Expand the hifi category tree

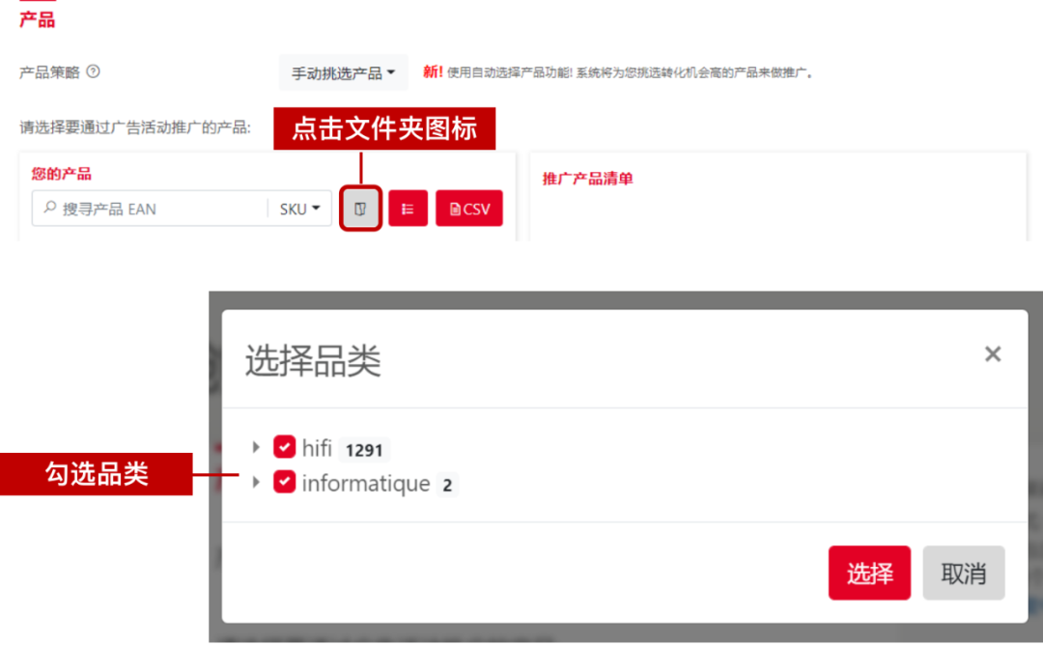click(256, 447)
